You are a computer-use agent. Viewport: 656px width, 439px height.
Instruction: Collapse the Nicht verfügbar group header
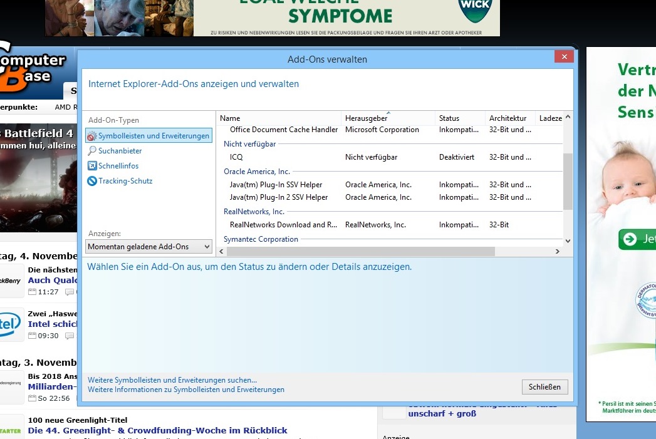pos(250,144)
